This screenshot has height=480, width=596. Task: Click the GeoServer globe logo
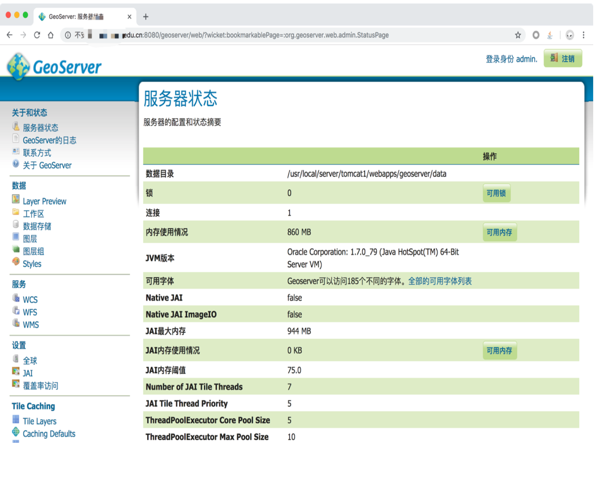(x=18, y=66)
